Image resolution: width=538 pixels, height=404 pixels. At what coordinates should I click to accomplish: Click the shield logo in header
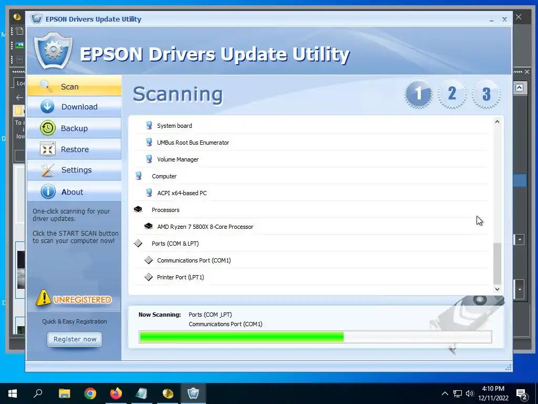click(53, 51)
